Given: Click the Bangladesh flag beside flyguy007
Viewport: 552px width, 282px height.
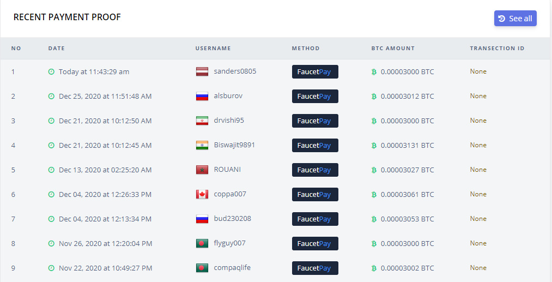Looking at the screenshot, I should click(x=202, y=244).
